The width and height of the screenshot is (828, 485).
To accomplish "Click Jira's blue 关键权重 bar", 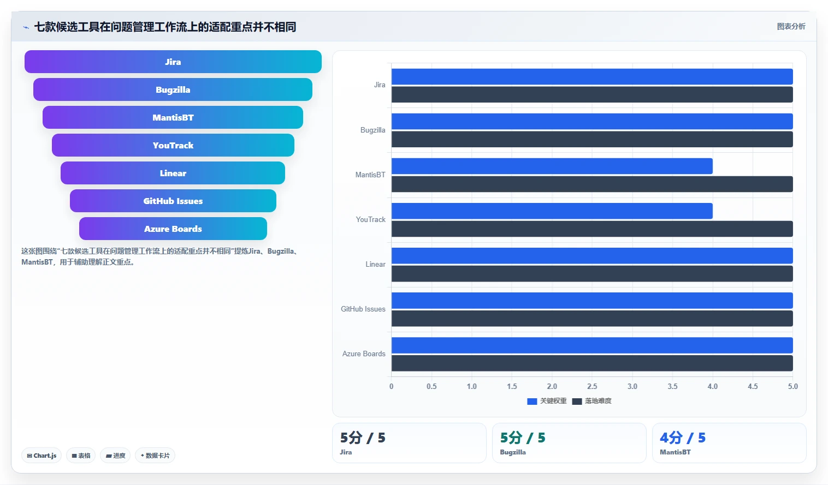I will pyautogui.click(x=592, y=76).
